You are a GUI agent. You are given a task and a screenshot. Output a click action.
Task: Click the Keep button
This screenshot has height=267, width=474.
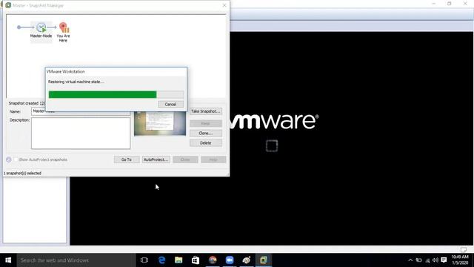pyautogui.click(x=206, y=124)
